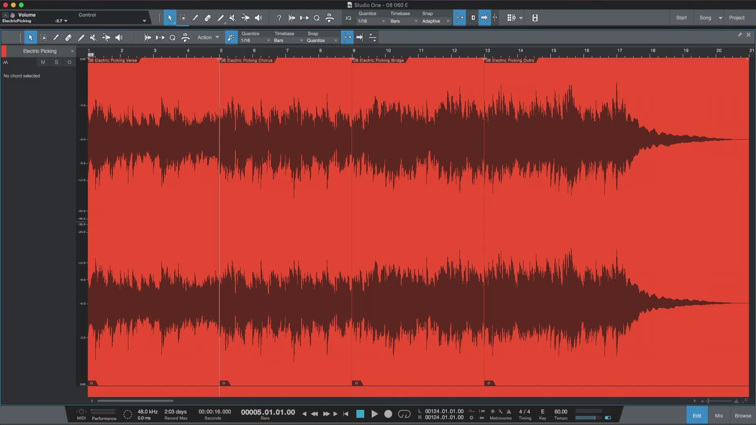Image resolution: width=756 pixels, height=425 pixels.
Task: Toggle Loop in the transport bar
Action: [x=404, y=414]
